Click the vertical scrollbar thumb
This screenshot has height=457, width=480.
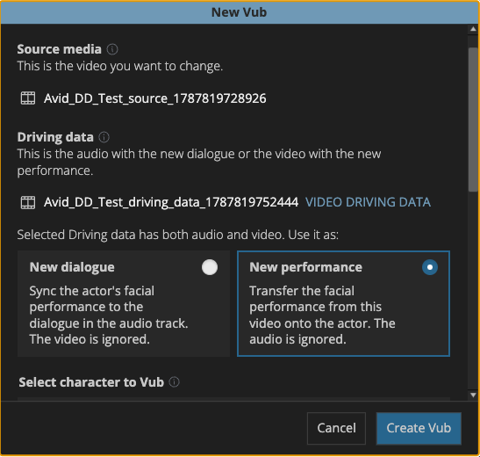tap(473, 120)
